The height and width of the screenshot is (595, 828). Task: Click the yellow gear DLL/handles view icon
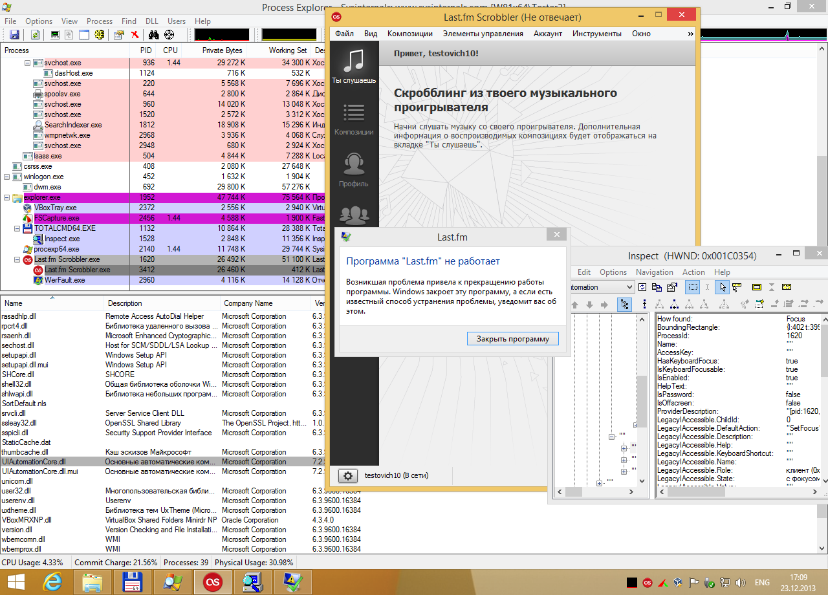99,35
